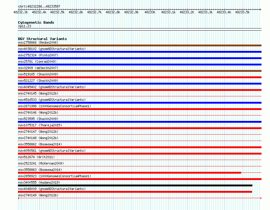This screenshot has width=270, height=210.
Task: Click the brown bar for esv32909
Action: 140,71
